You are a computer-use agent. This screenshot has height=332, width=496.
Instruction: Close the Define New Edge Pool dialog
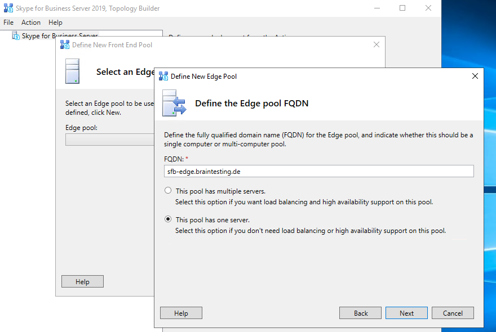click(x=475, y=76)
